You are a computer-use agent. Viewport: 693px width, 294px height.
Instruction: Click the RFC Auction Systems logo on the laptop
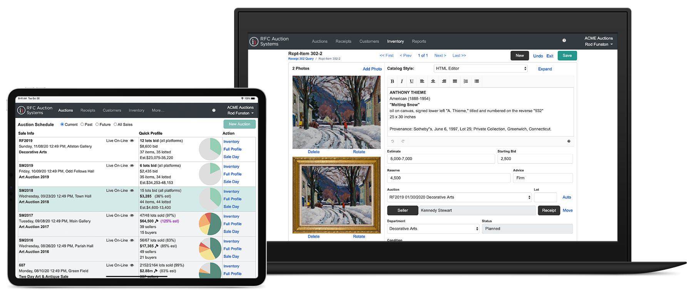tap(269, 41)
